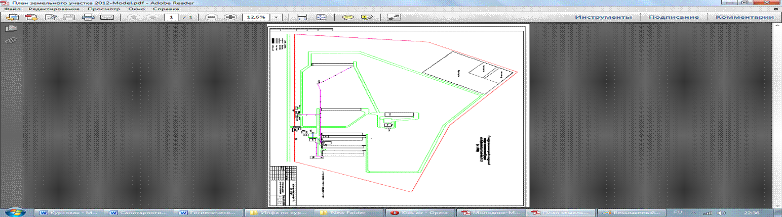Select the Highlight text tool
The height and width of the screenshot is (217, 782).
(366, 17)
